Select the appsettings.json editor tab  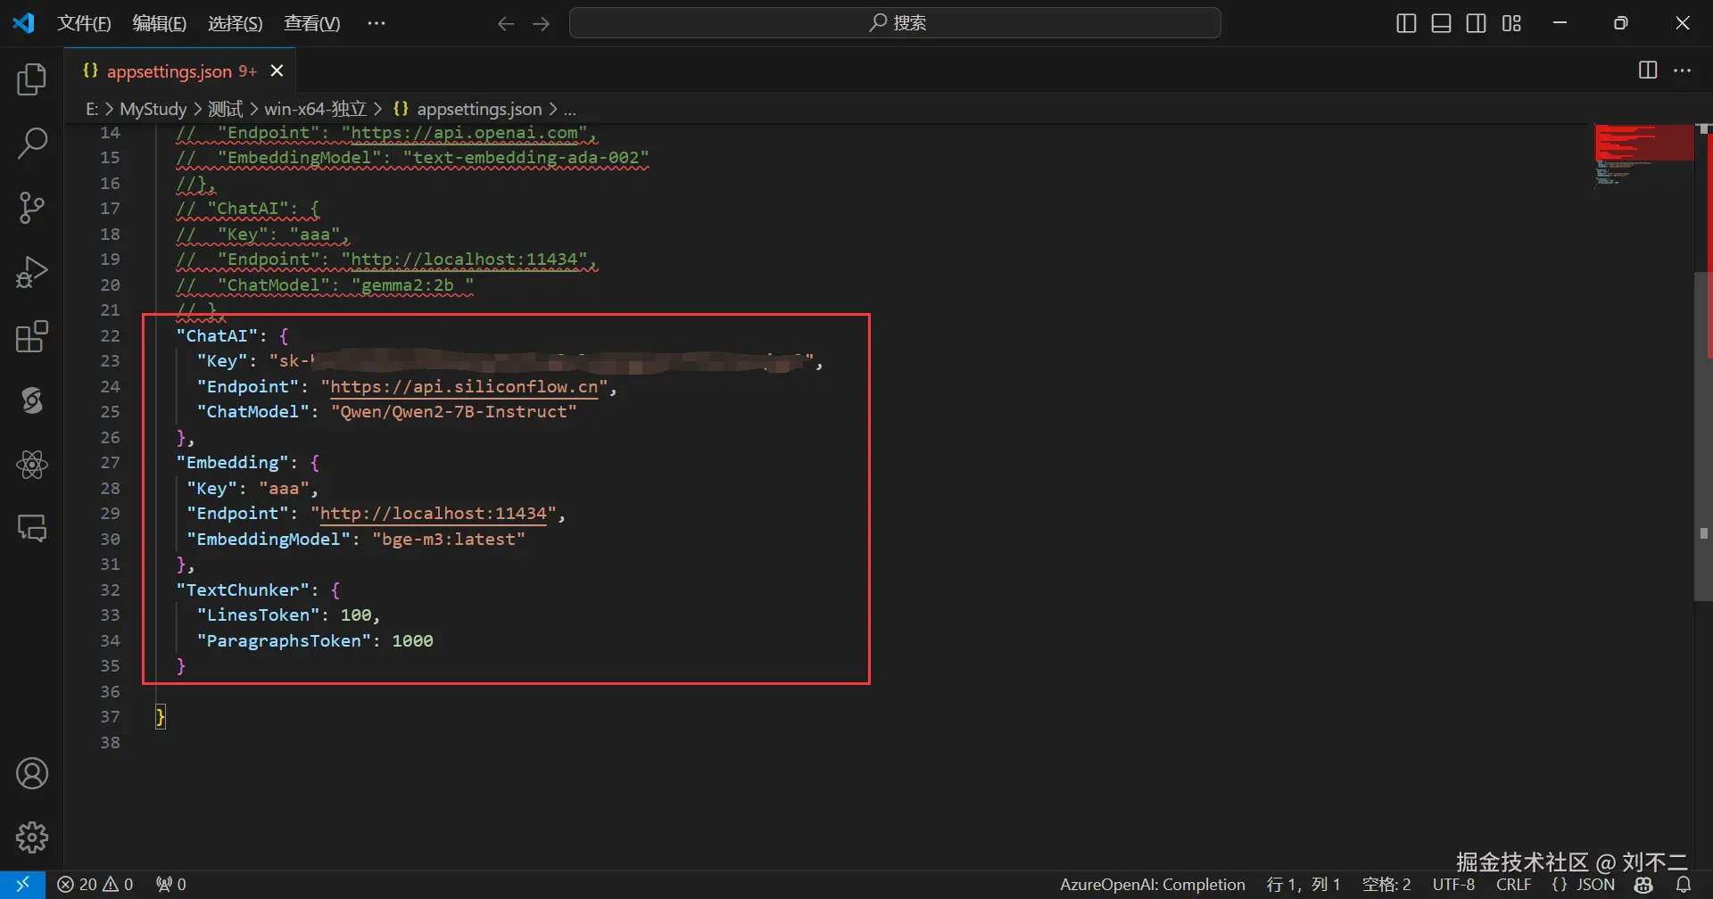pos(181,70)
